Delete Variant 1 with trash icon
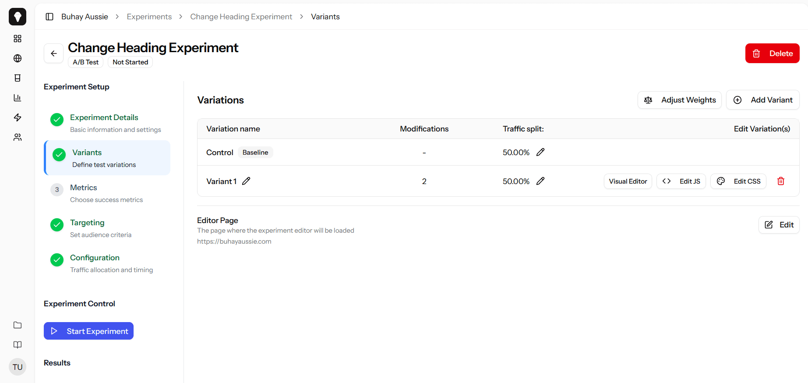The width and height of the screenshot is (808, 383). (781, 181)
